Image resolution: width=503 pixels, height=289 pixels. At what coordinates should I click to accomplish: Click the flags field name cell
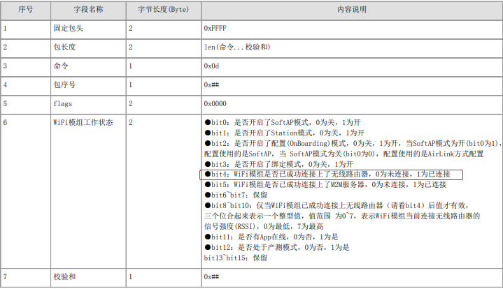63,103
